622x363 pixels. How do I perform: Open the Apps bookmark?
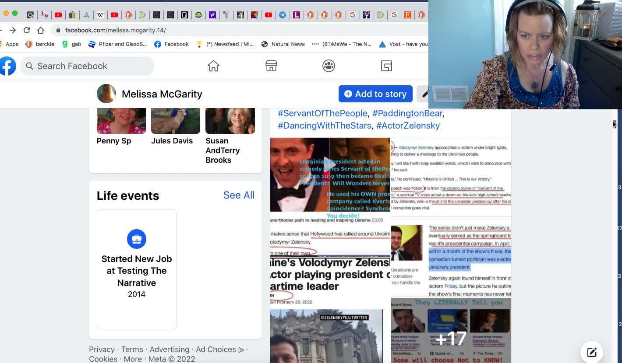click(9, 44)
